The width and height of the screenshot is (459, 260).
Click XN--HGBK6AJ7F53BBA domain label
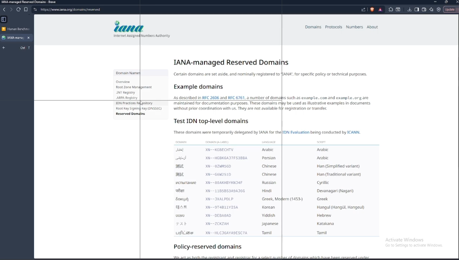coord(226,158)
